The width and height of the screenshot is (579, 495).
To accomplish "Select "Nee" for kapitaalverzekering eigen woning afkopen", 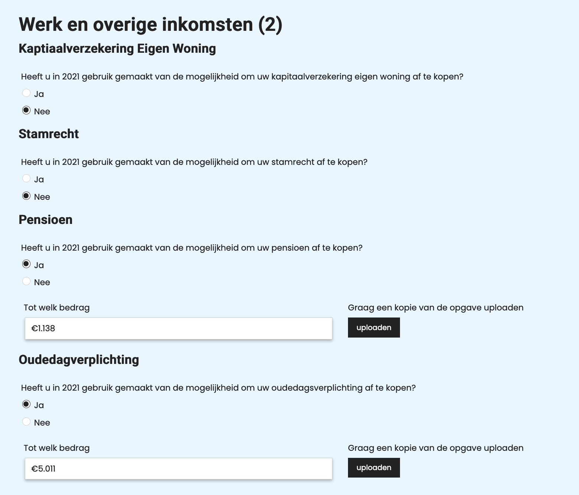I will tap(26, 110).
